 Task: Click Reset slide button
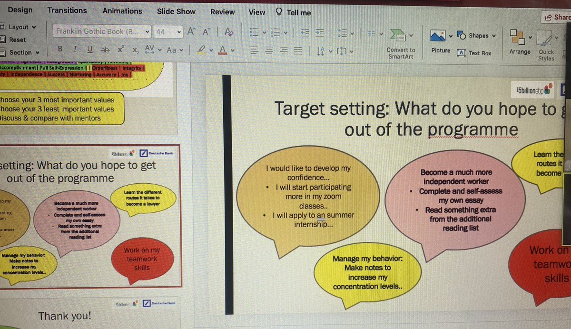pyautogui.click(x=13, y=40)
